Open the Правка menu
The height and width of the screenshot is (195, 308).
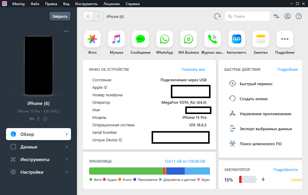pos(51,4)
